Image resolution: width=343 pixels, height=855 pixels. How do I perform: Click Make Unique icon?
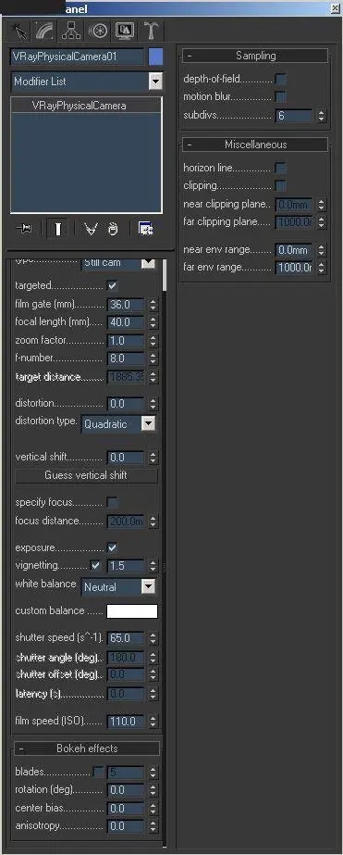pyautogui.click(x=90, y=230)
